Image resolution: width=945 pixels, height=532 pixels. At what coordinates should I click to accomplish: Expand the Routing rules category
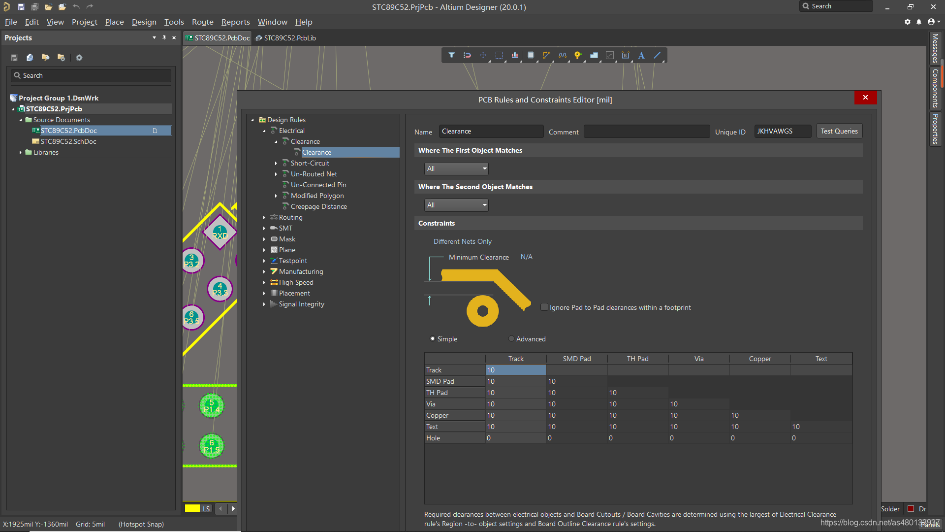click(x=264, y=218)
